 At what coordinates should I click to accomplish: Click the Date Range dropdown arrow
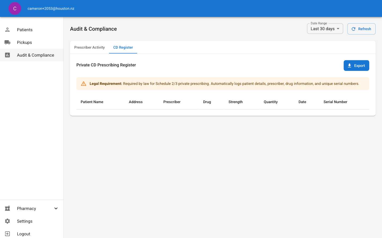(338, 29)
